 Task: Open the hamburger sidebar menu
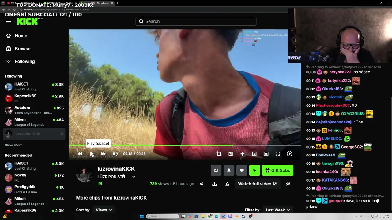click(x=9, y=21)
